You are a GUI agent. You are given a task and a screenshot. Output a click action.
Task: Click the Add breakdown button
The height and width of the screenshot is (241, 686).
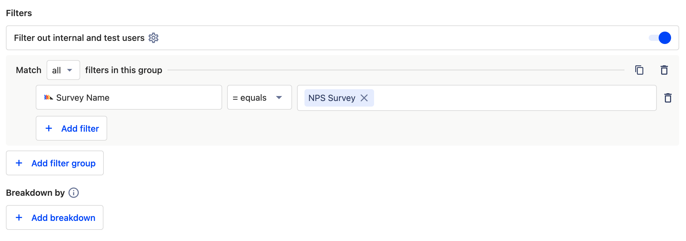[55, 217]
